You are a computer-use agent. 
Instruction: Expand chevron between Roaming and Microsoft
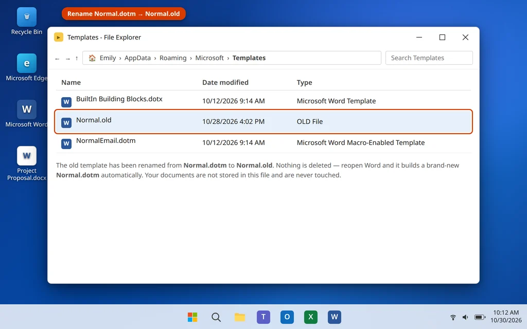tap(191, 59)
